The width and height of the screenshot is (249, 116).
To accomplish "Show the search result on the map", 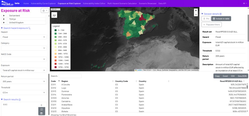I will coord(41,109).
